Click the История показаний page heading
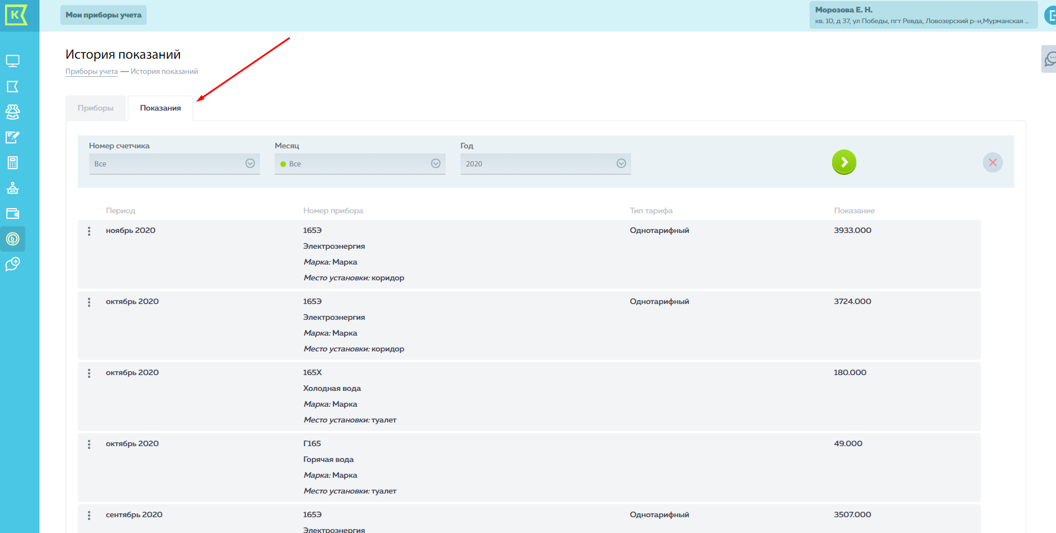This screenshot has height=533, width=1056. click(x=123, y=55)
